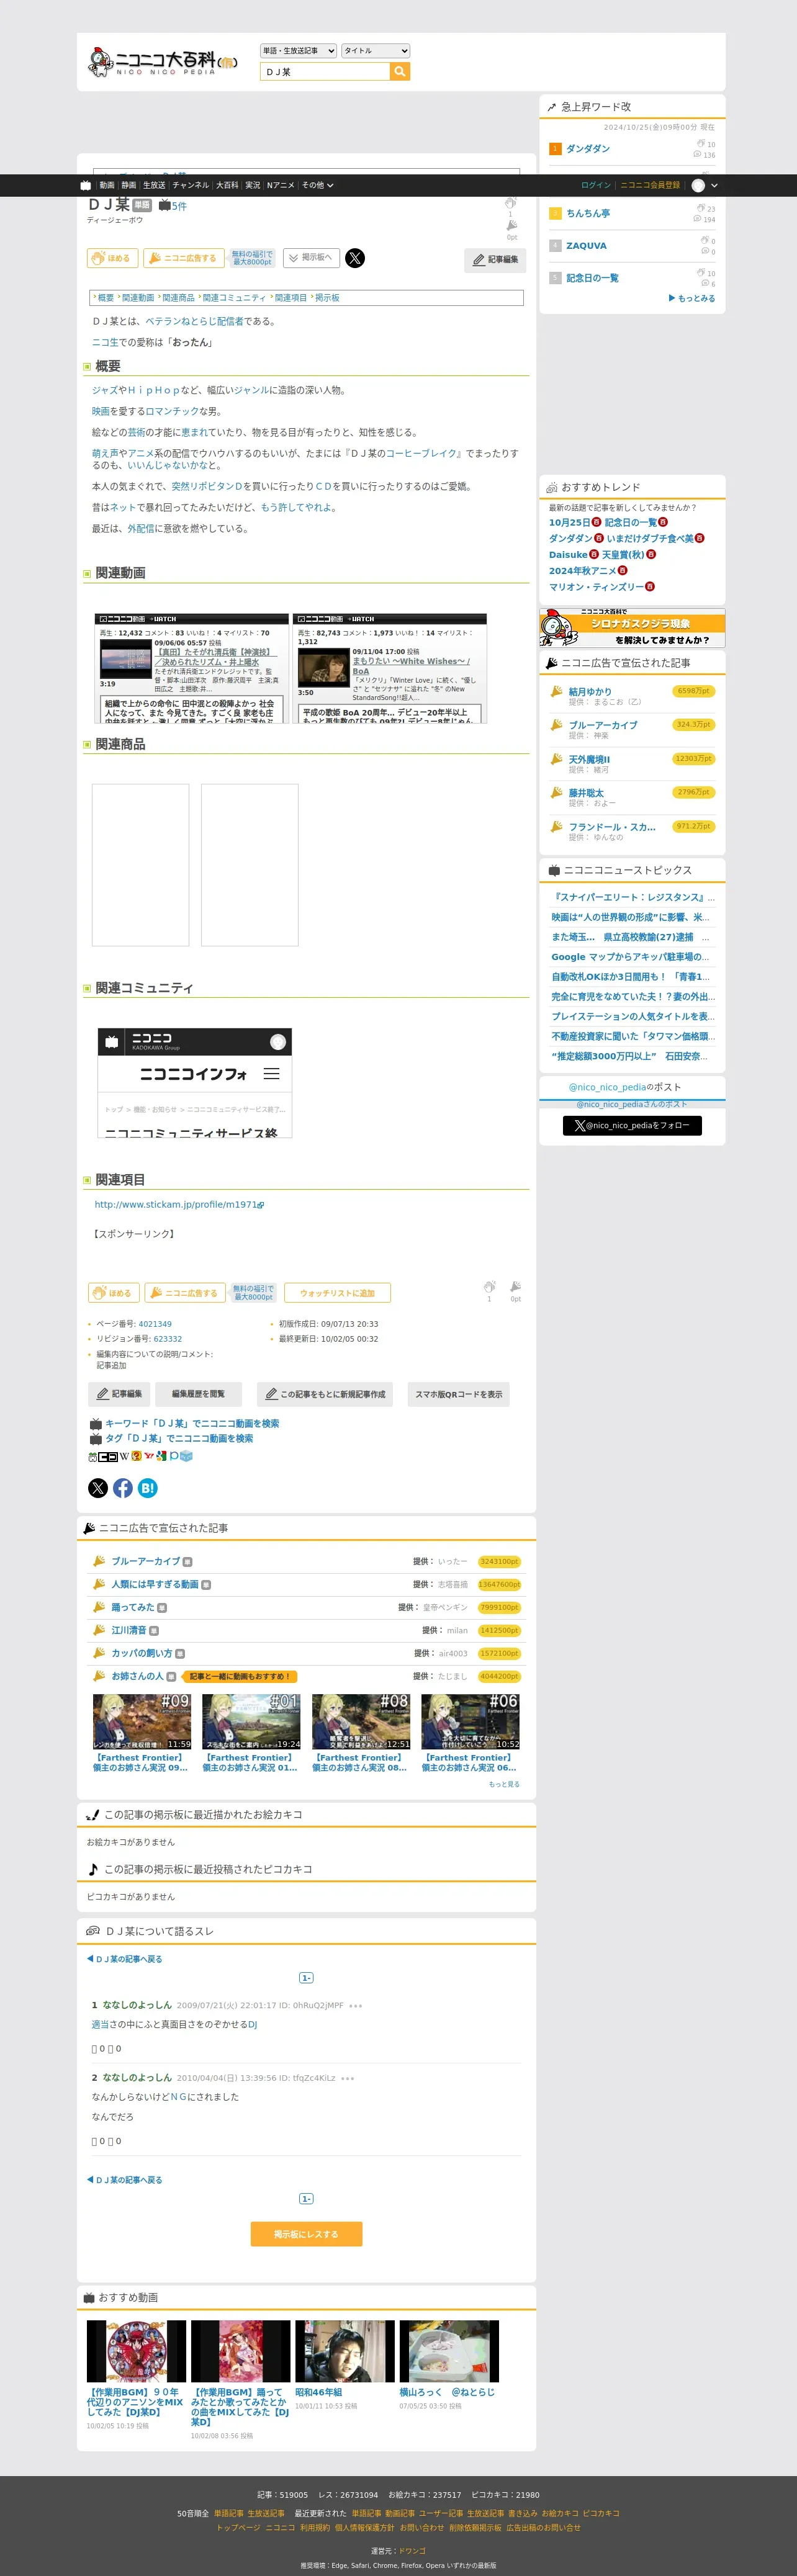This screenshot has width=797, height=2576.
Task: Open the Niconico Pedia logo home link
Action: (x=163, y=62)
